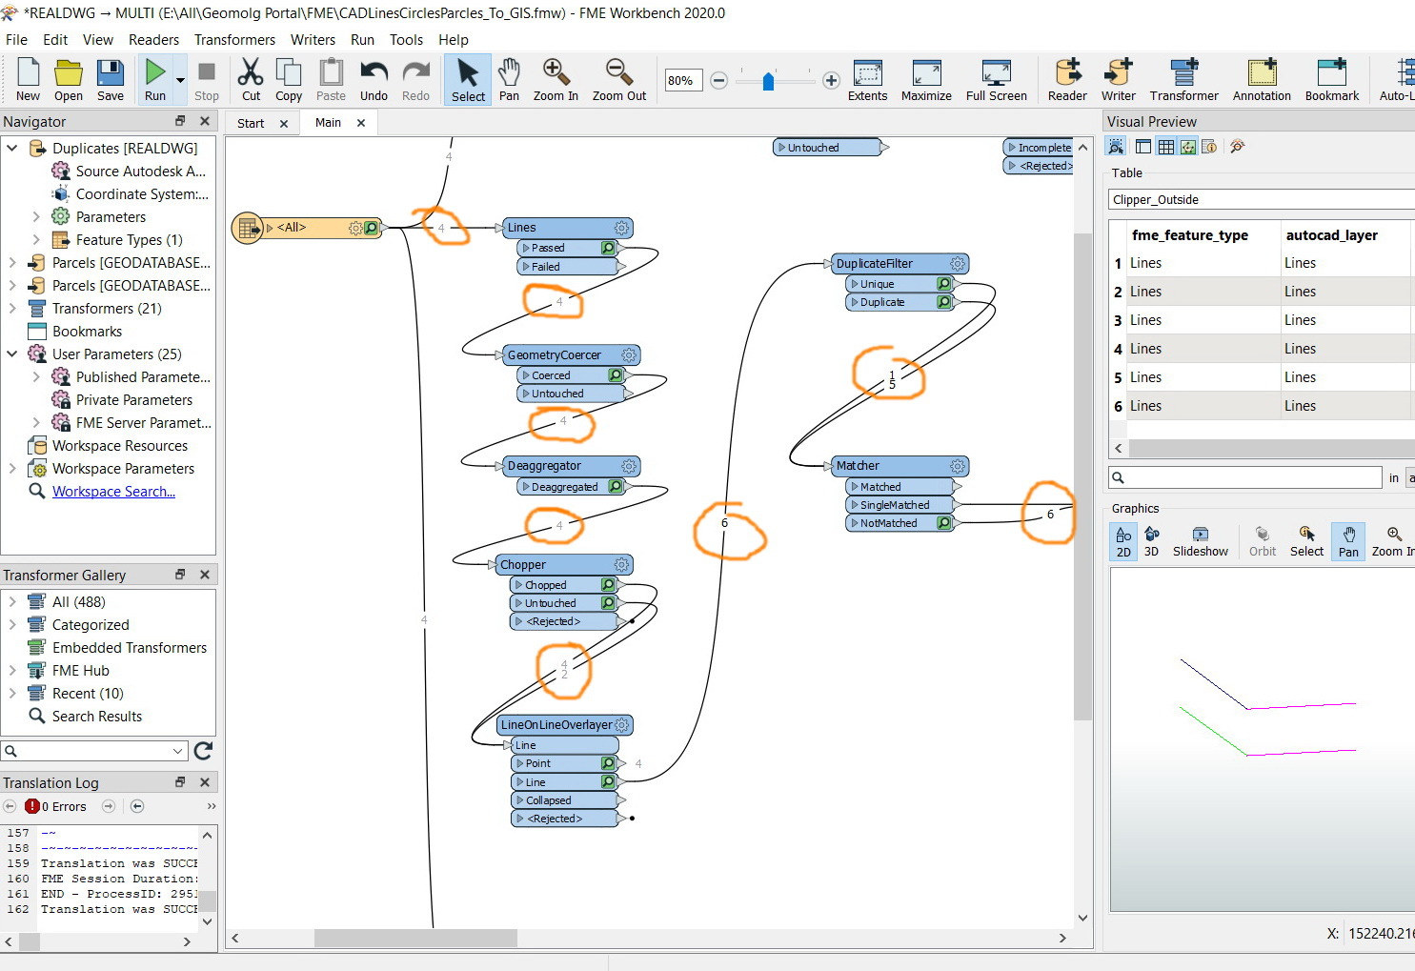Switch graphics view to 2D mode
Image resolution: width=1415 pixels, height=971 pixels.
1123,541
